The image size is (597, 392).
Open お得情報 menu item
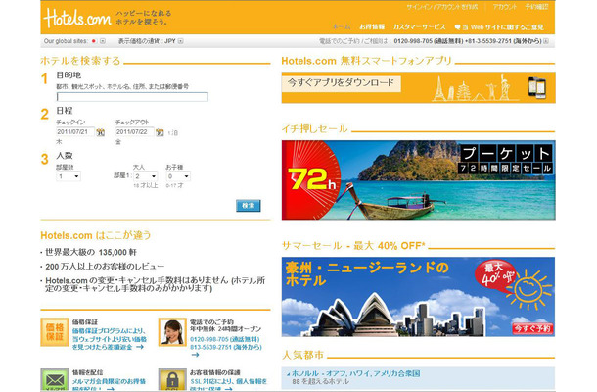[372, 27]
